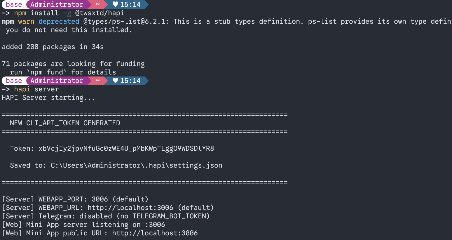
Task: Click the @types/ps-list@6.2.1 package name
Action: [126, 21]
